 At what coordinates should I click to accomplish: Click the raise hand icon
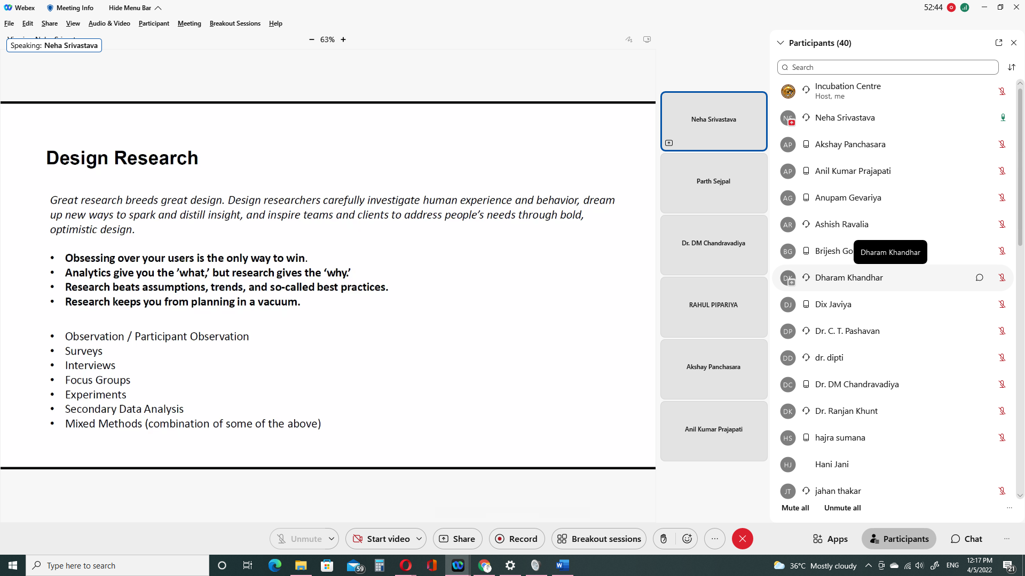click(x=664, y=539)
